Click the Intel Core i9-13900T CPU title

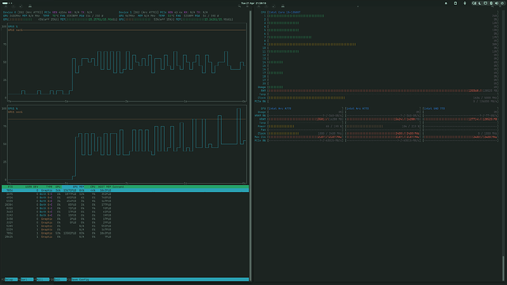(x=284, y=12)
